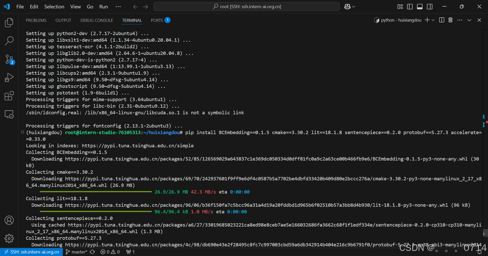
Task: Open the Edit menu
Action: point(34,7)
